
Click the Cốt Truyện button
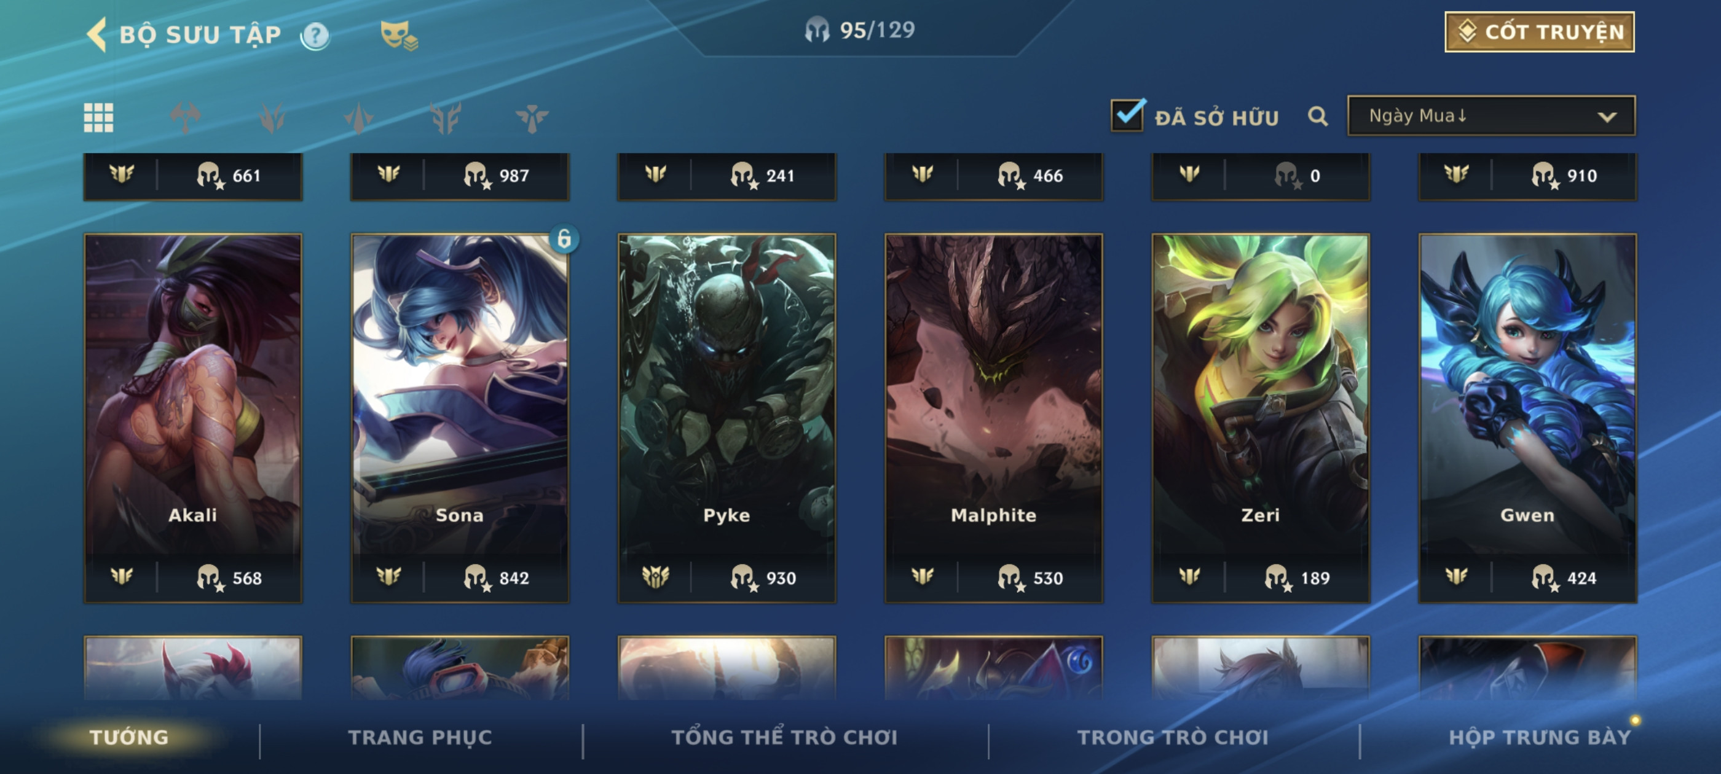point(1539,31)
